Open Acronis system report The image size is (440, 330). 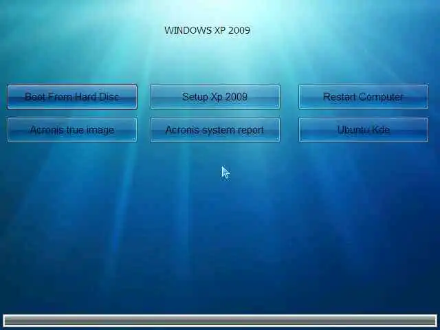[215, 130]
